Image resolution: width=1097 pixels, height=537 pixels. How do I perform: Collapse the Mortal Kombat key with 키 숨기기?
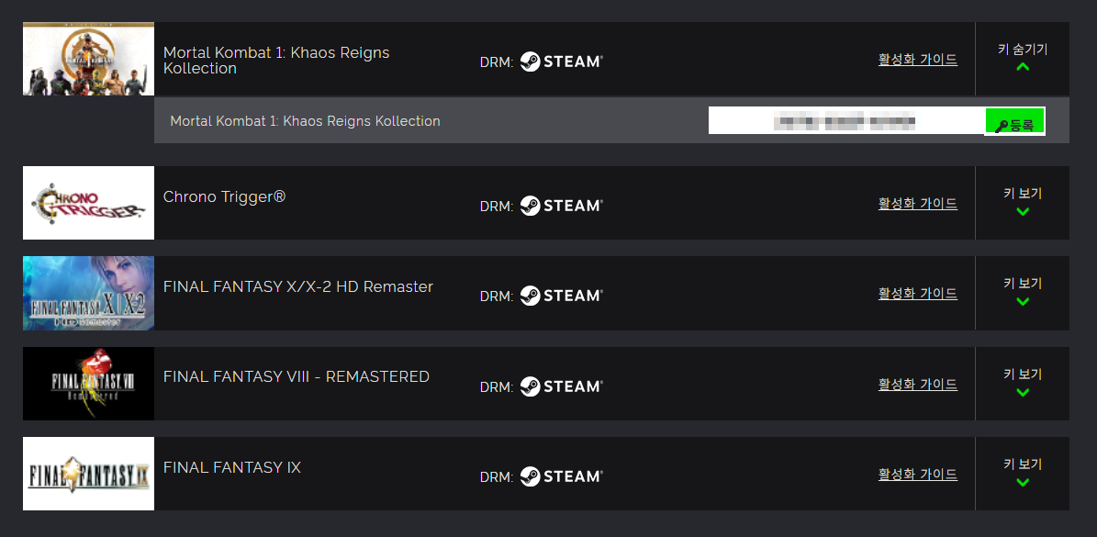[1023, 58]
